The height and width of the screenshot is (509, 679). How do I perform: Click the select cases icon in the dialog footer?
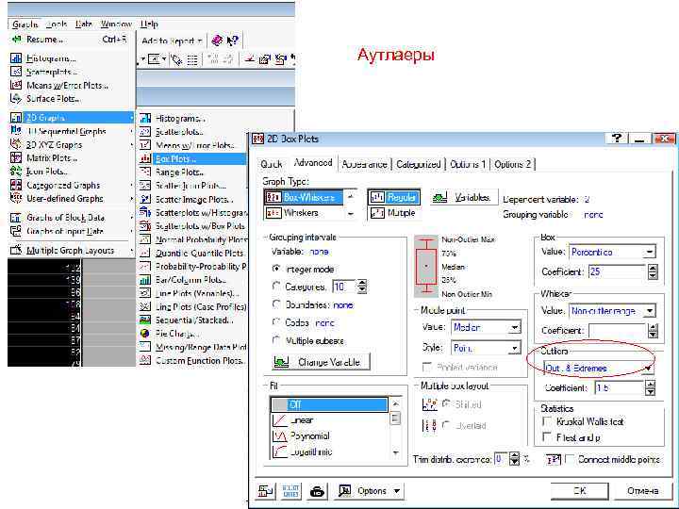[290, 491]
